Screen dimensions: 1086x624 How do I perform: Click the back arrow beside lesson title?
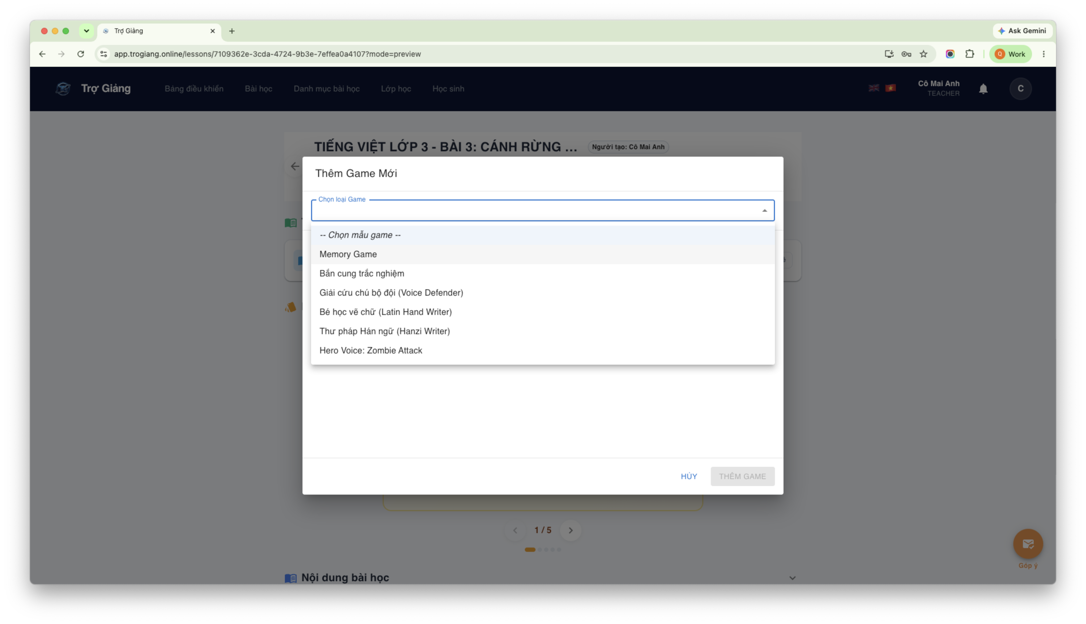point(295,166)
